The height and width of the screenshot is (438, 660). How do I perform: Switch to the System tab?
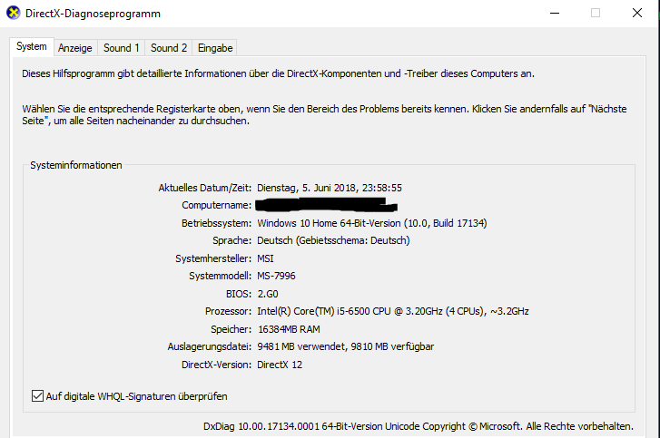(32, 46)
